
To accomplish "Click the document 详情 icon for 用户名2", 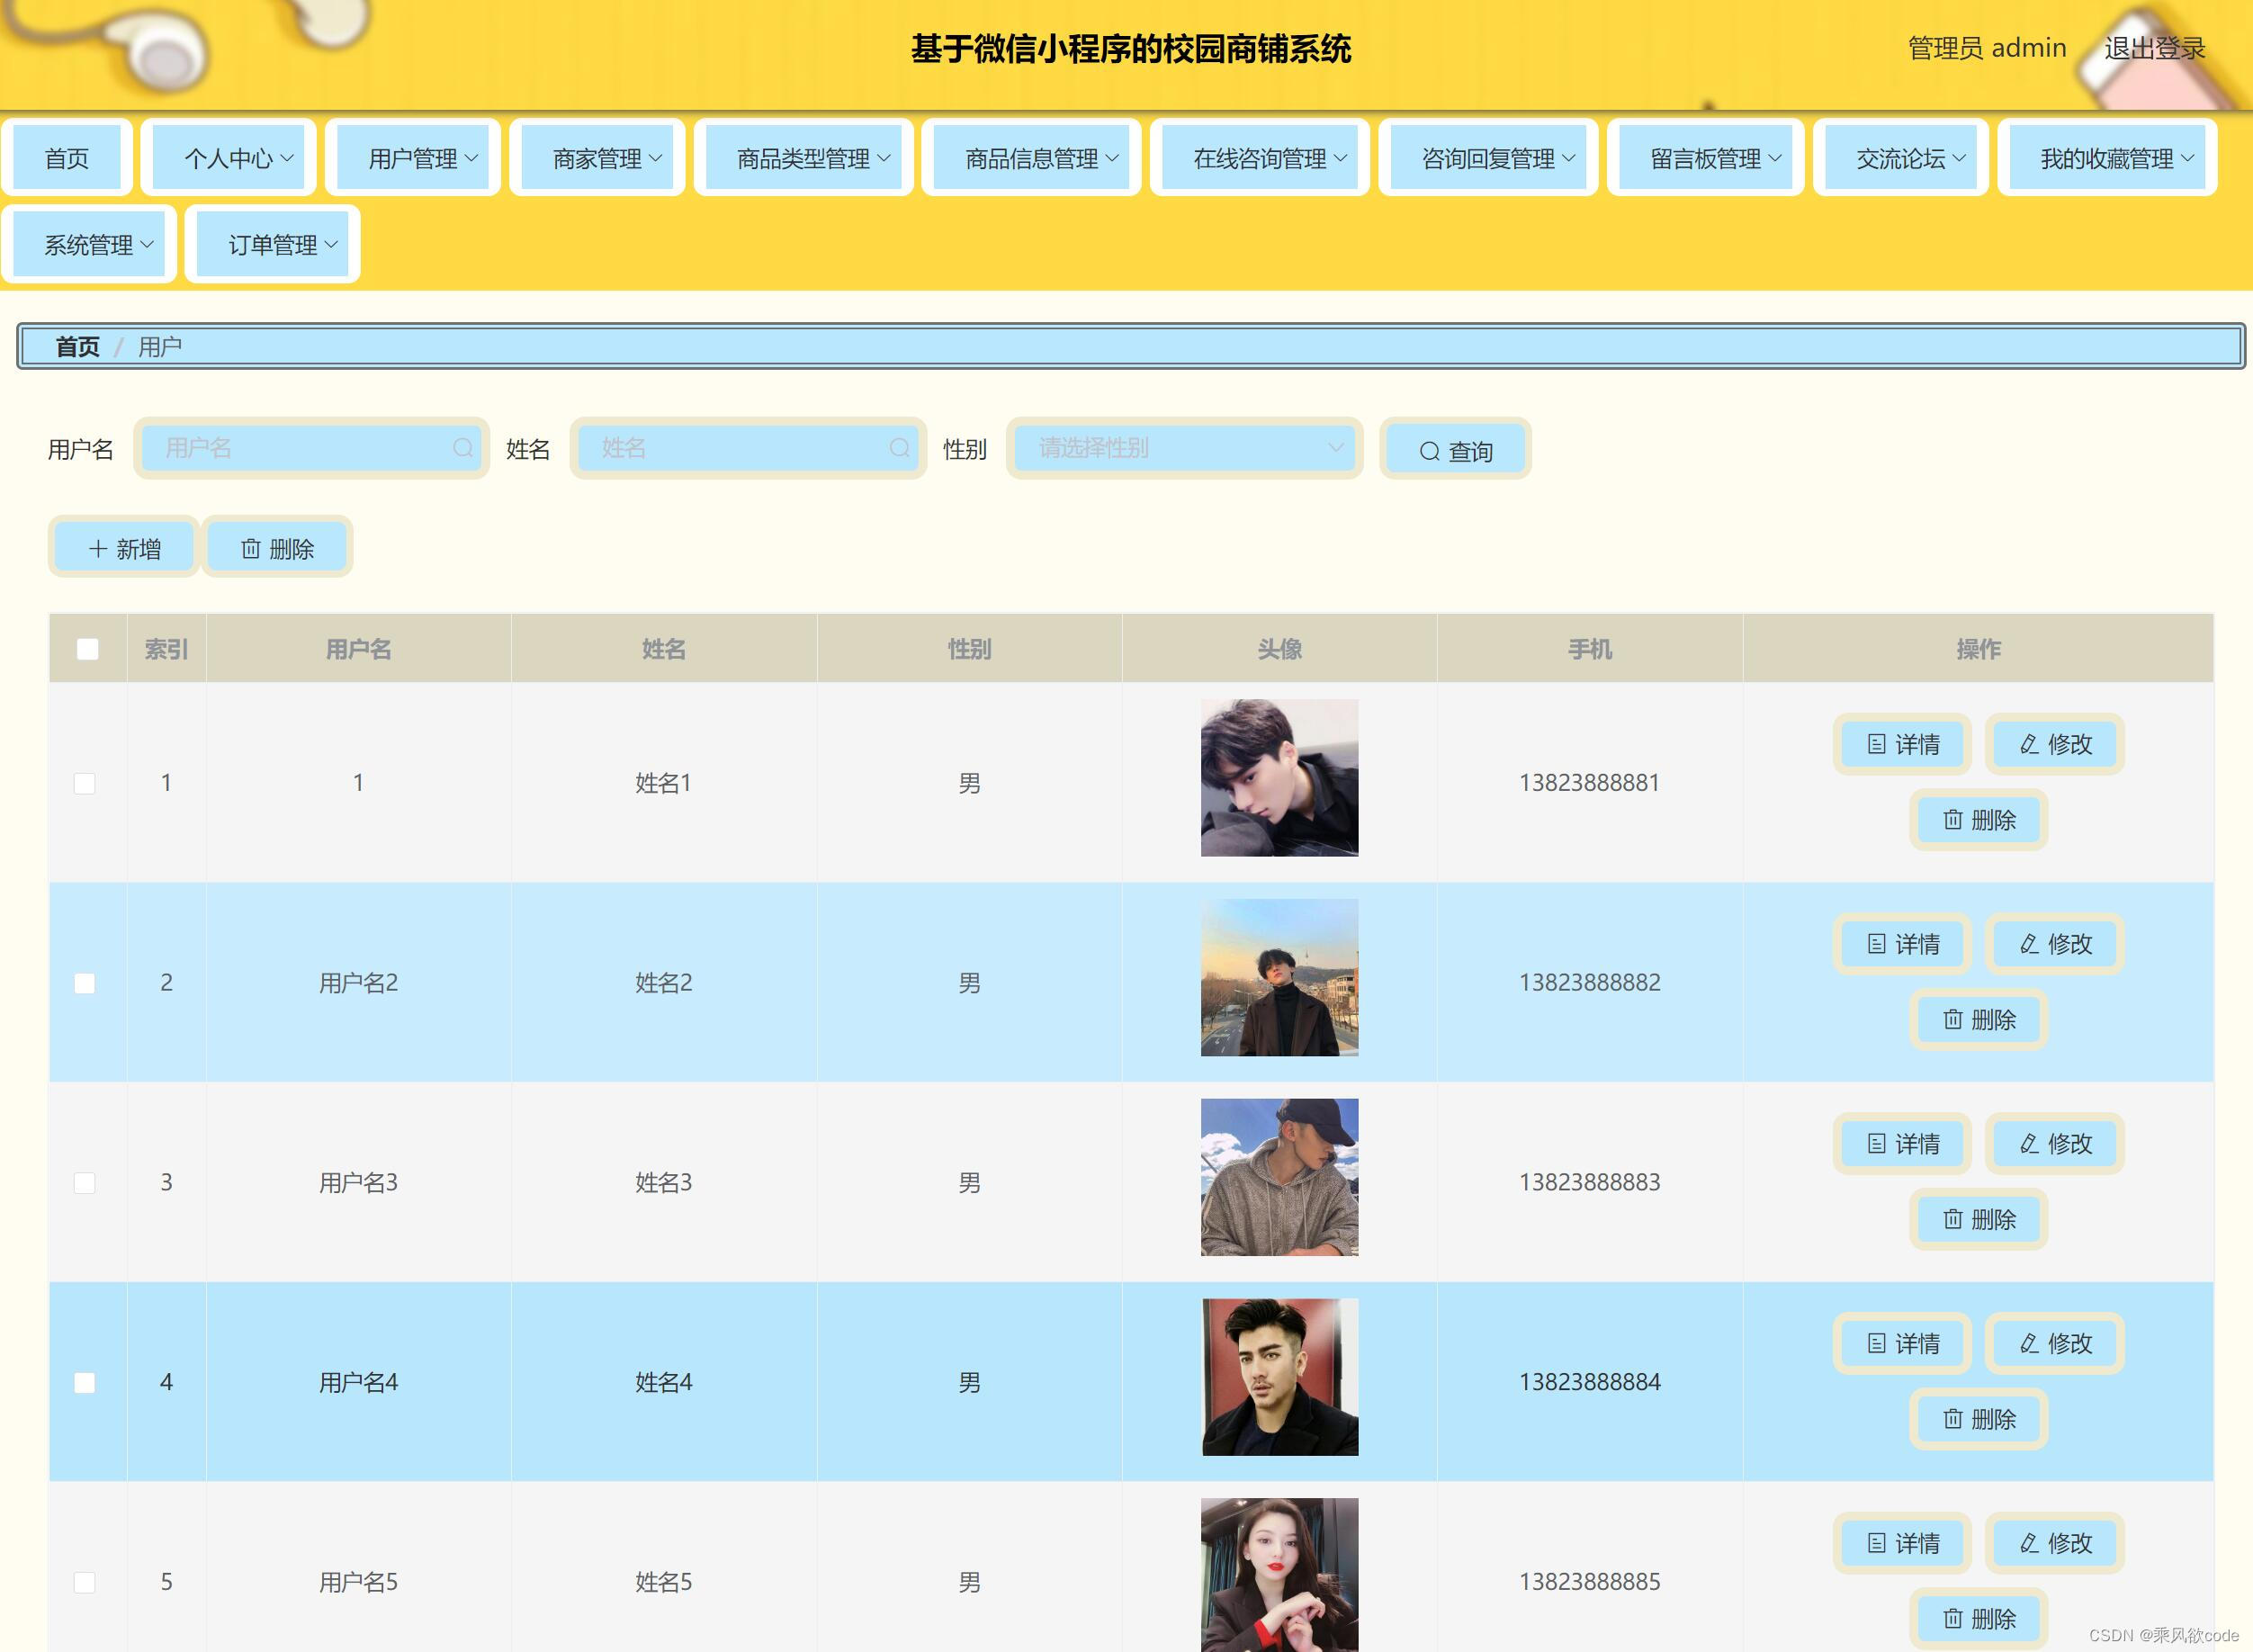I will pos(1876,944).
